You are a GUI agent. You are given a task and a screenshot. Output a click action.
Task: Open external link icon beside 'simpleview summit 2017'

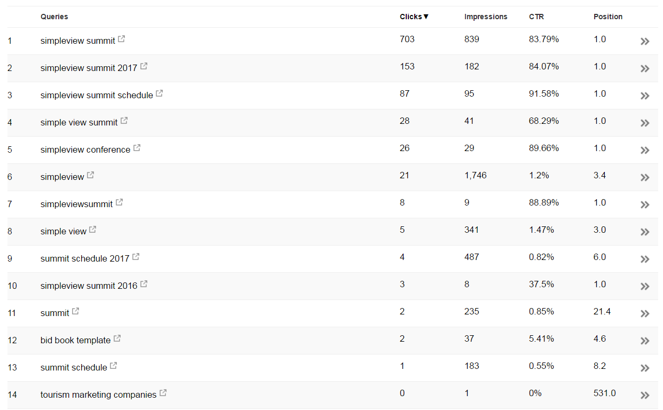tap(144, 67)
